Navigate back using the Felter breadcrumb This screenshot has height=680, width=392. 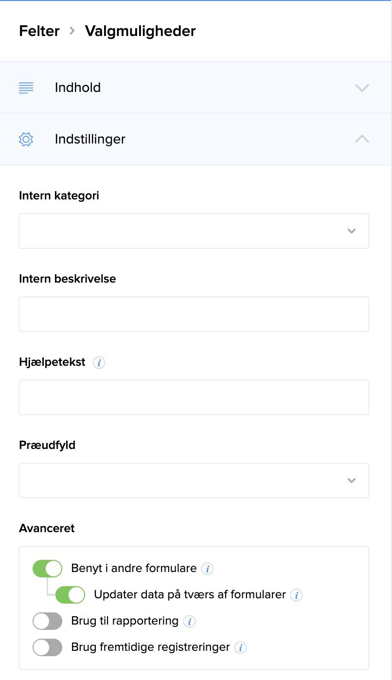[x=39, y=31]
